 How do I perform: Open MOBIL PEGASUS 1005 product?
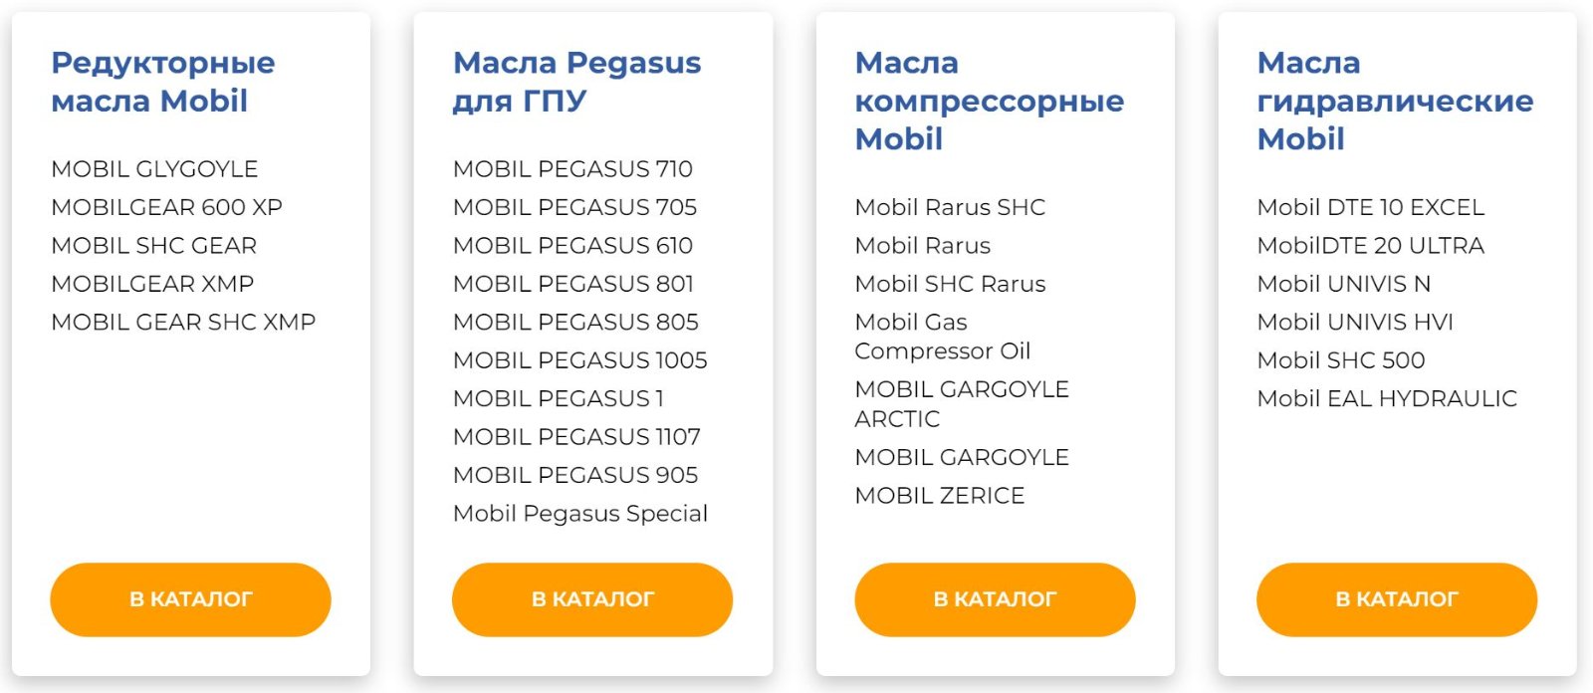click(x=580, y=360)
